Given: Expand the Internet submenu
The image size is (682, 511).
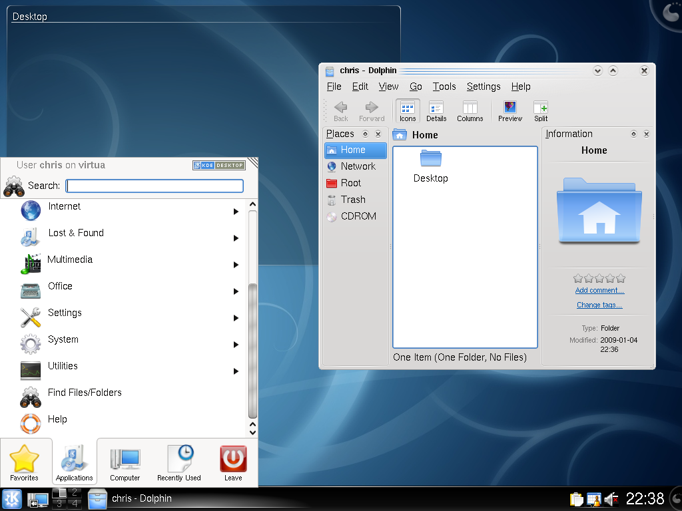Looking at the screenshot, I should 236,212.
